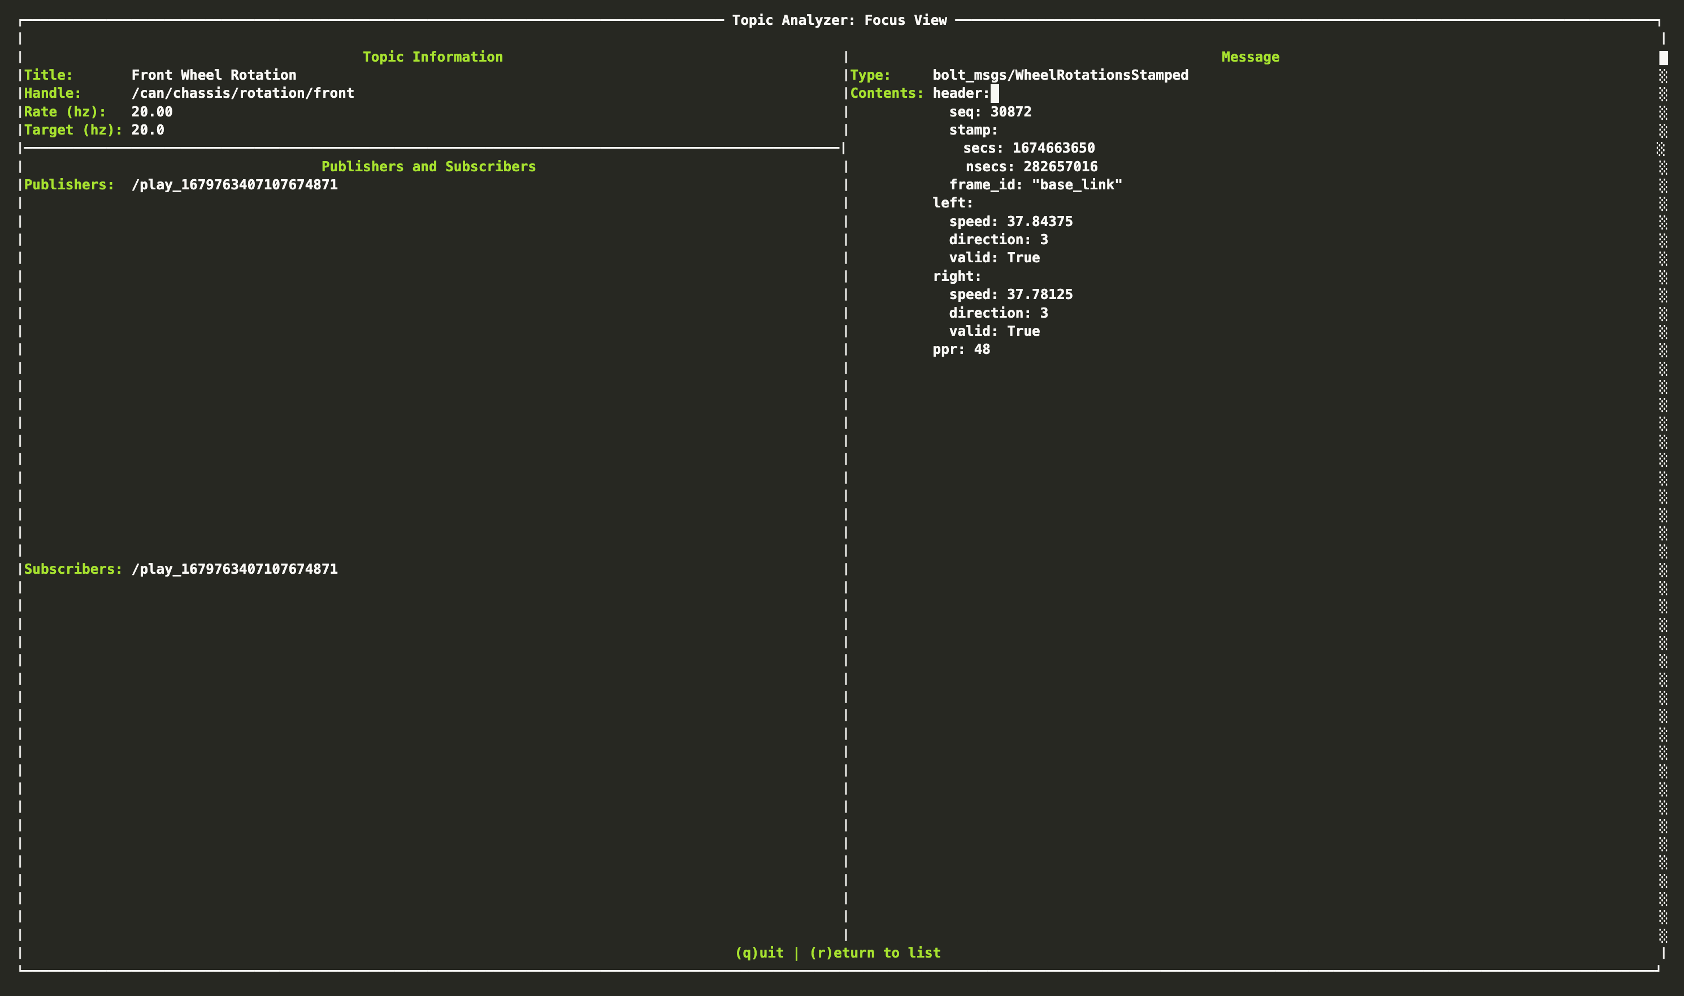Click the Message panel header
Screen dimensions: 1684x996
click(x=1250, y=57)
